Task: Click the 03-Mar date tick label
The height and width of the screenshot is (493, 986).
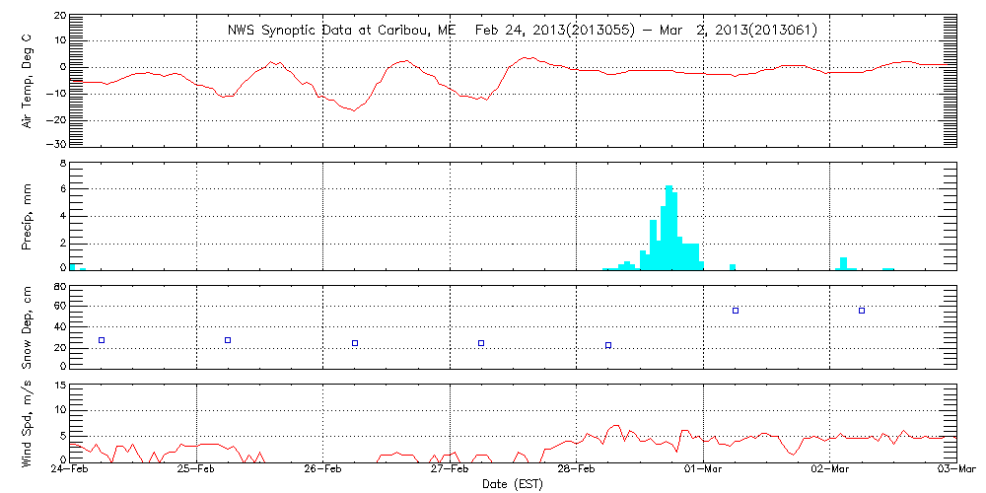Action: [956, 472]
